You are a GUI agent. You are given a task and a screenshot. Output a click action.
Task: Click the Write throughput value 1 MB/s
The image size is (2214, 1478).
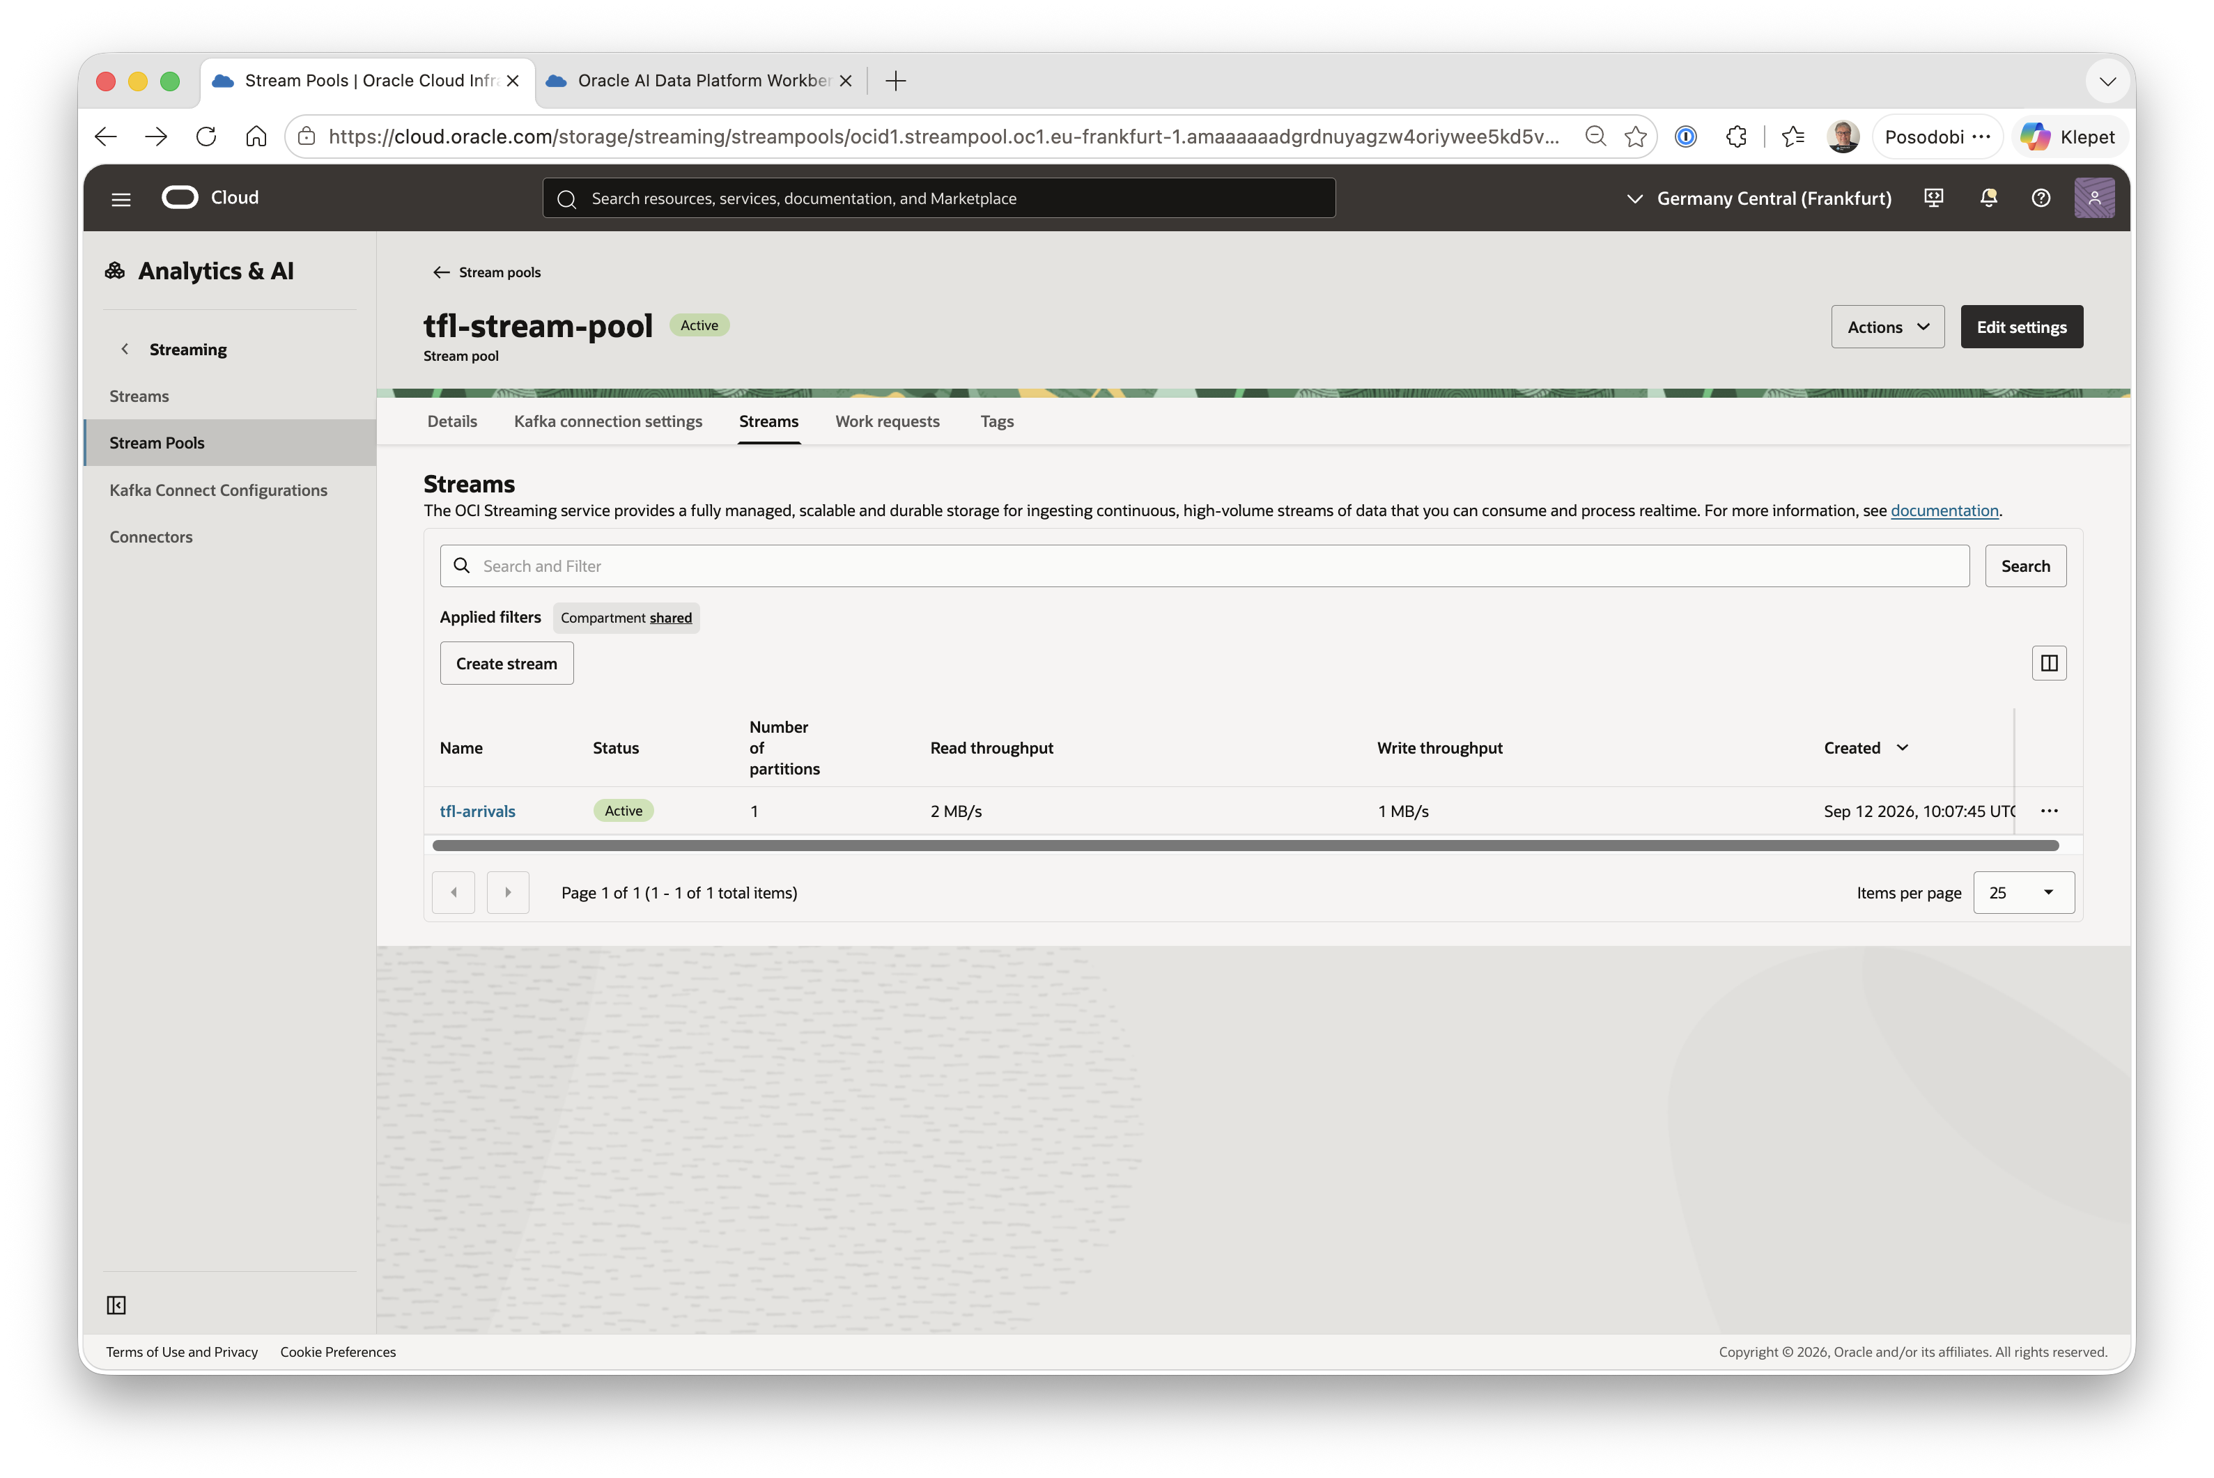click(1402, 811)
